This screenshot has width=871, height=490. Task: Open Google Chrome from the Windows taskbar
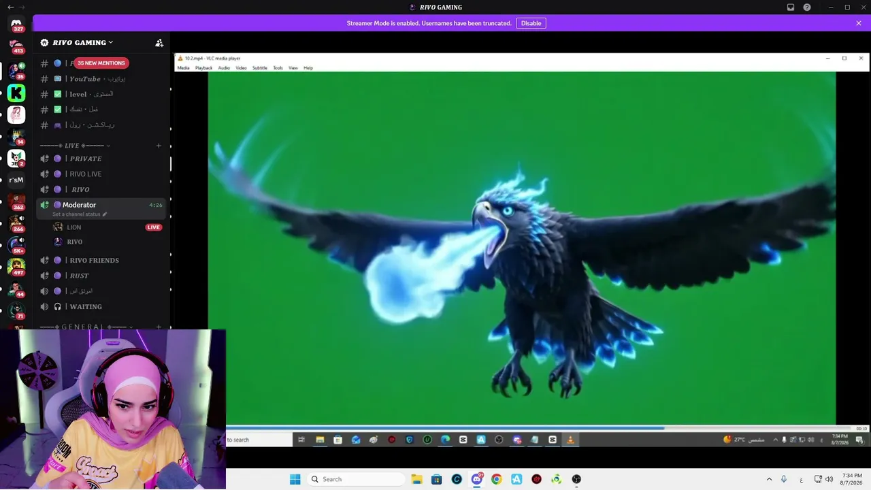[x=497, y=479]
